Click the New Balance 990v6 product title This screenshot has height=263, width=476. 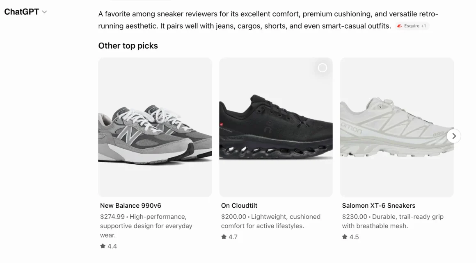130,205
